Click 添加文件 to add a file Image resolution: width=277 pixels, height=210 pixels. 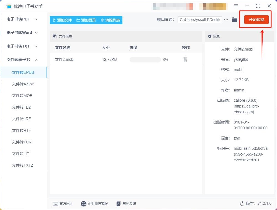62,20
